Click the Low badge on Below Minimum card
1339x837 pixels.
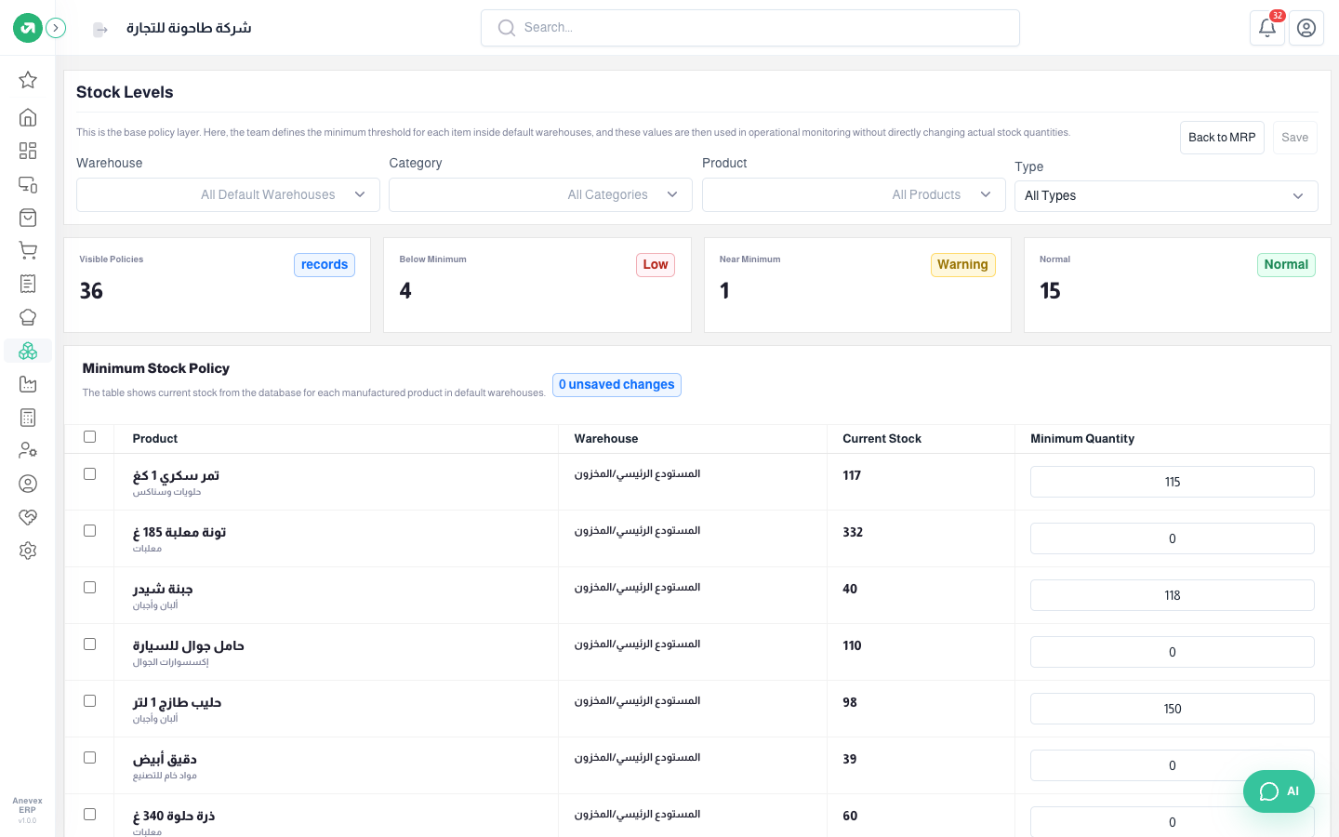[656, 265]
